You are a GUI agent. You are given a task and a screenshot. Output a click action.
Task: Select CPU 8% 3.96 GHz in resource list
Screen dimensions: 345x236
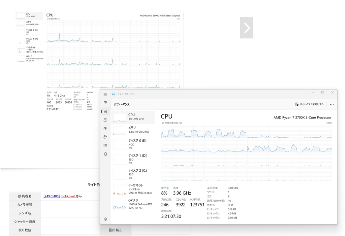(133, 117)
